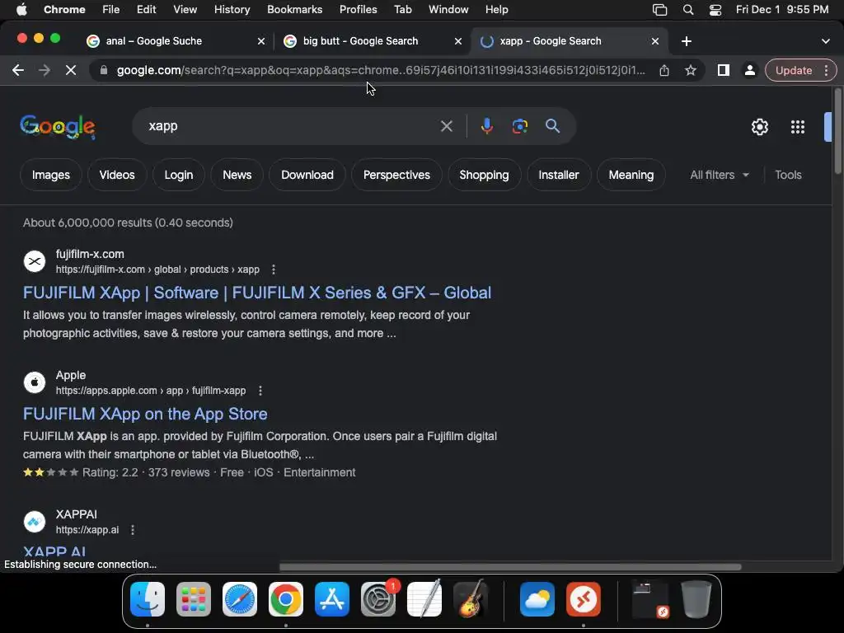Search by image with Google Lens icon
This screenshot has height=633, width=844.
[x=519, y=126]
